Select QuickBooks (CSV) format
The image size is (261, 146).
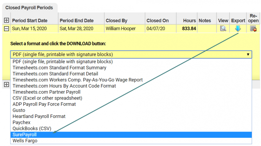131,128
